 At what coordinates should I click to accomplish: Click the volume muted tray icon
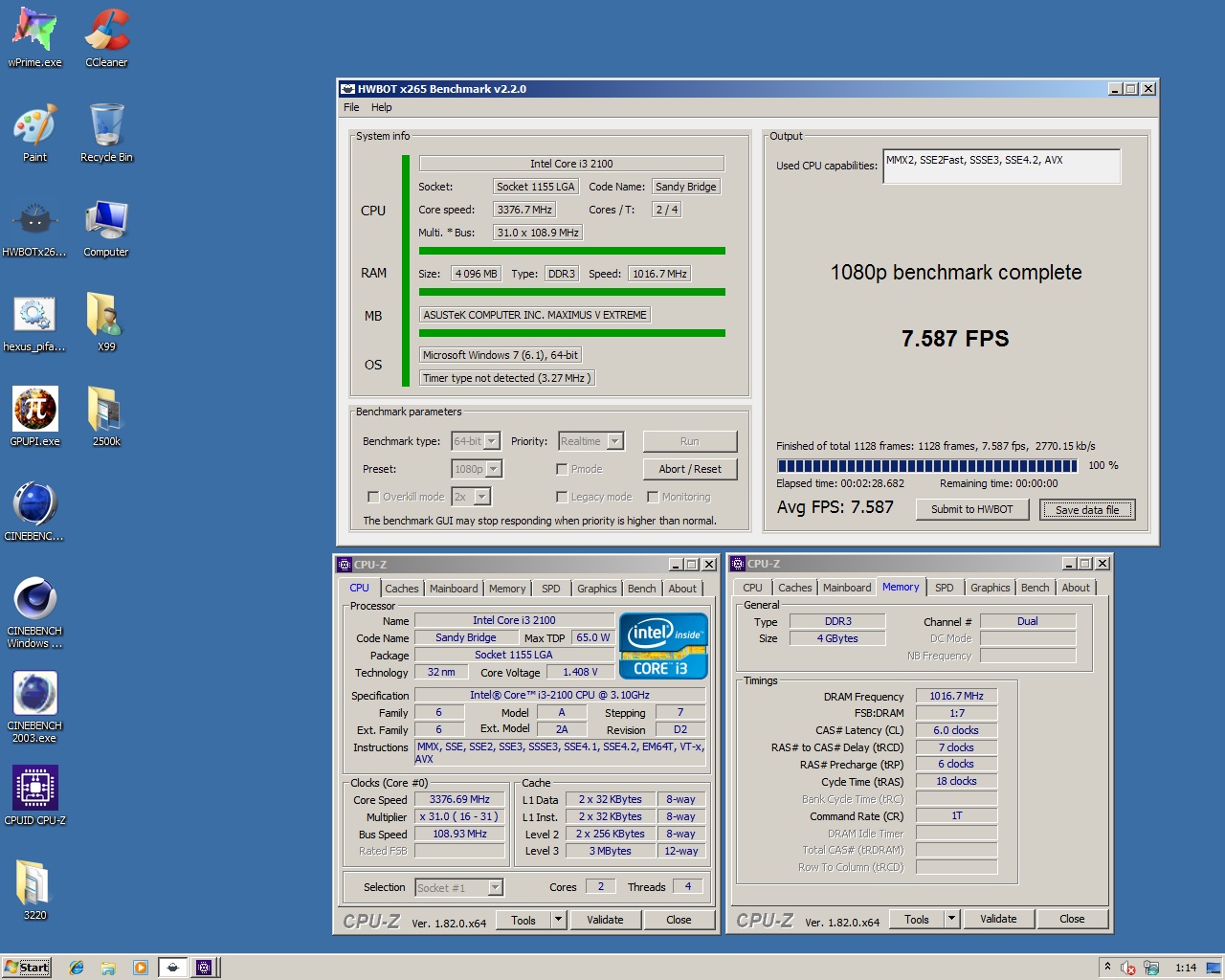(x=1128, y=968)
